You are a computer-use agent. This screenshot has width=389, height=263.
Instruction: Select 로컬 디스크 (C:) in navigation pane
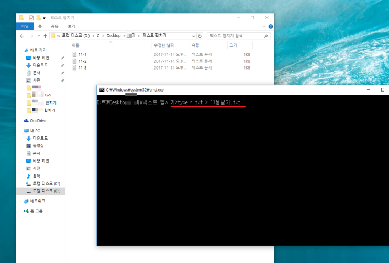[x=46, y=184]
